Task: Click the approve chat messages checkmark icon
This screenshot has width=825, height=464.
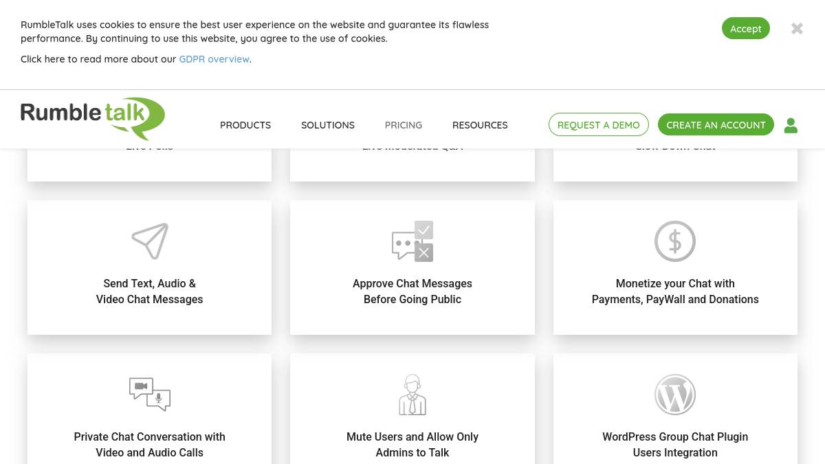Action: (412, 241)
